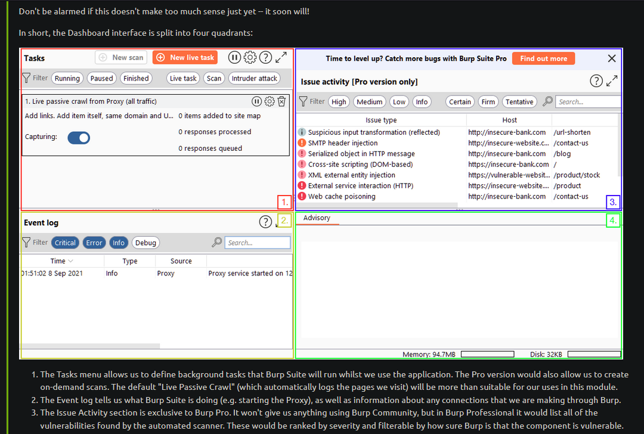
Task: Click the Event log search magnifier icon
Action: (x=217, y=243)
